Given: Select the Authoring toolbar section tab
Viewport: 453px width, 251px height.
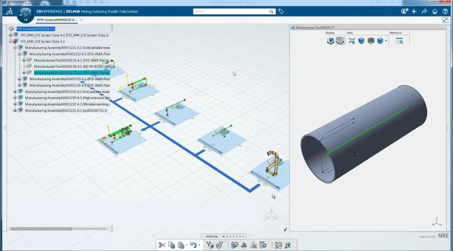Looking at the screenshot, I should [212, 236].
